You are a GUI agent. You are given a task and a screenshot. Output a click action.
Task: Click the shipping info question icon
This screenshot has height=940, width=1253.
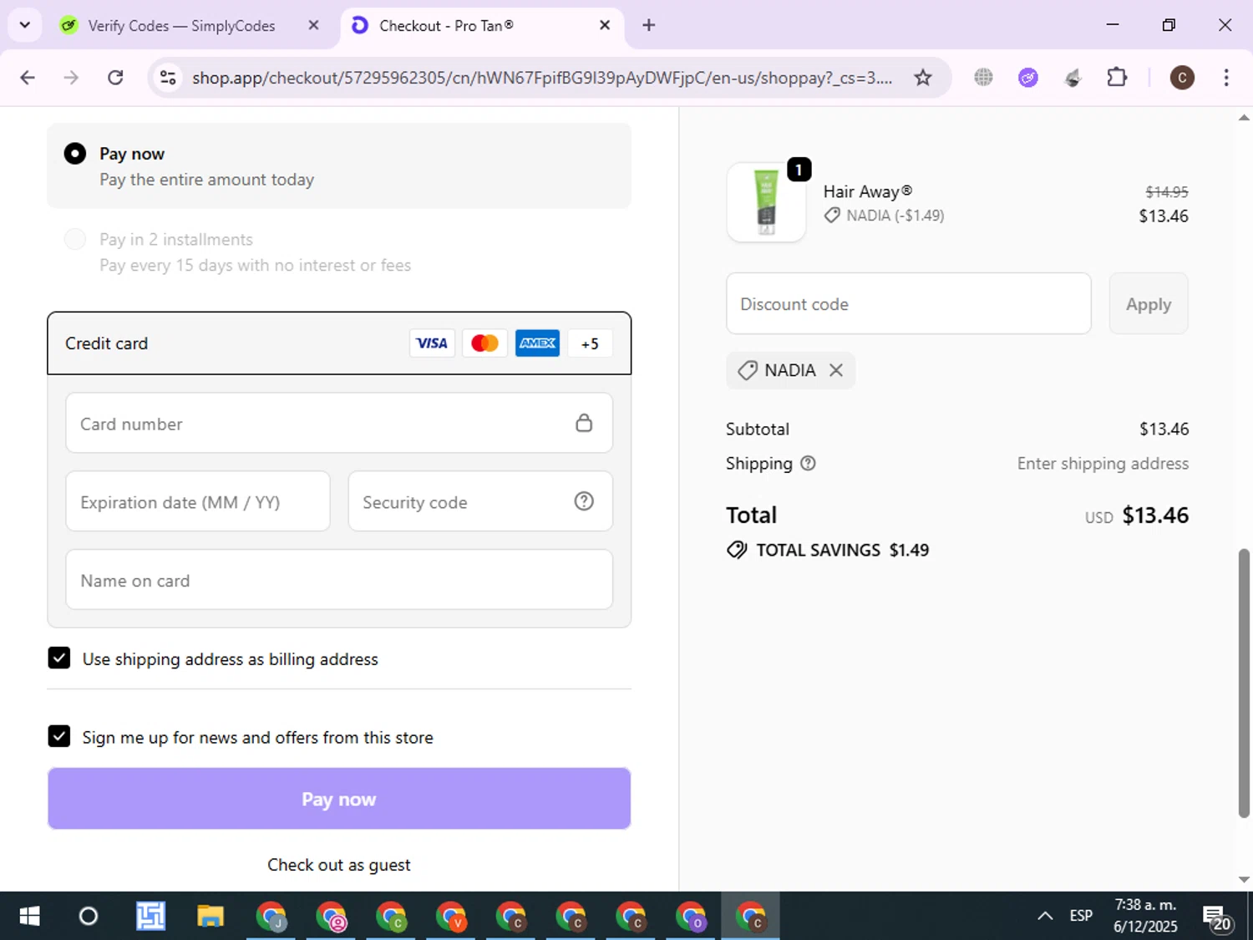pyautogui.click(x=808, y=463)
